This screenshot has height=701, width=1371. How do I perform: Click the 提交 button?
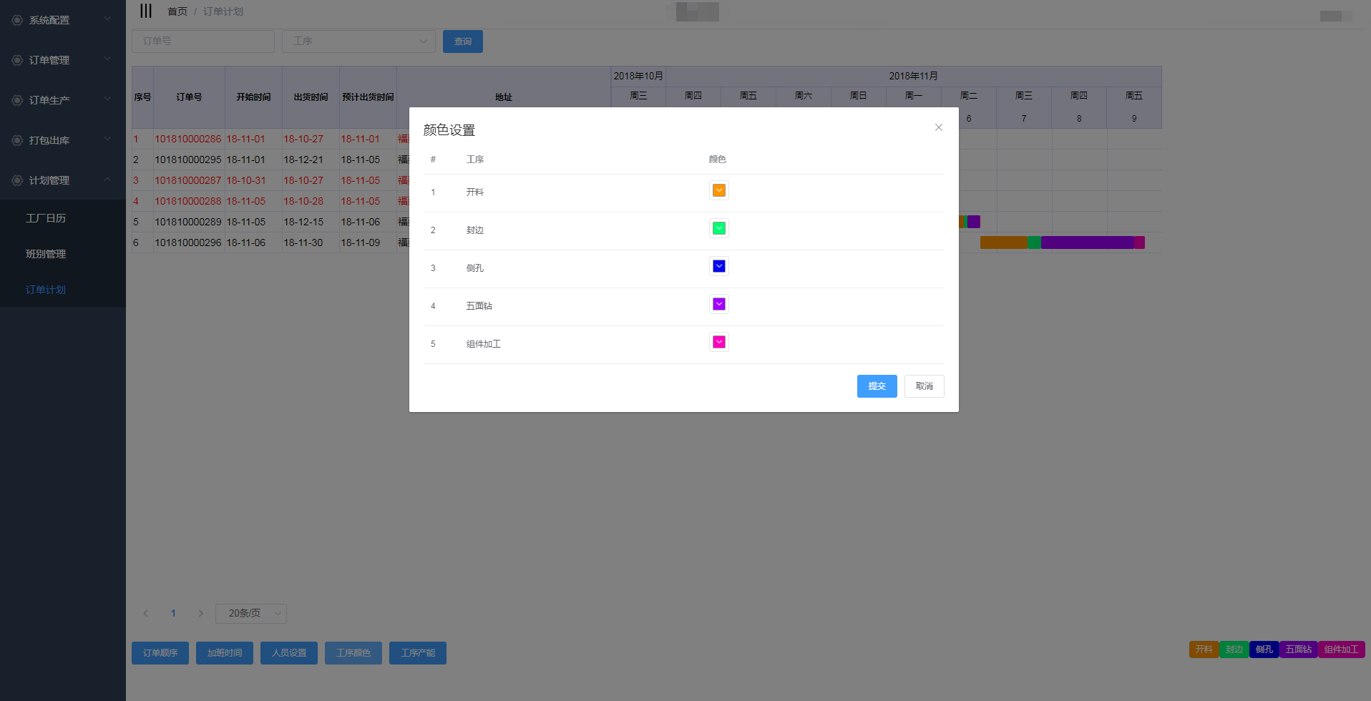[877, 386]
